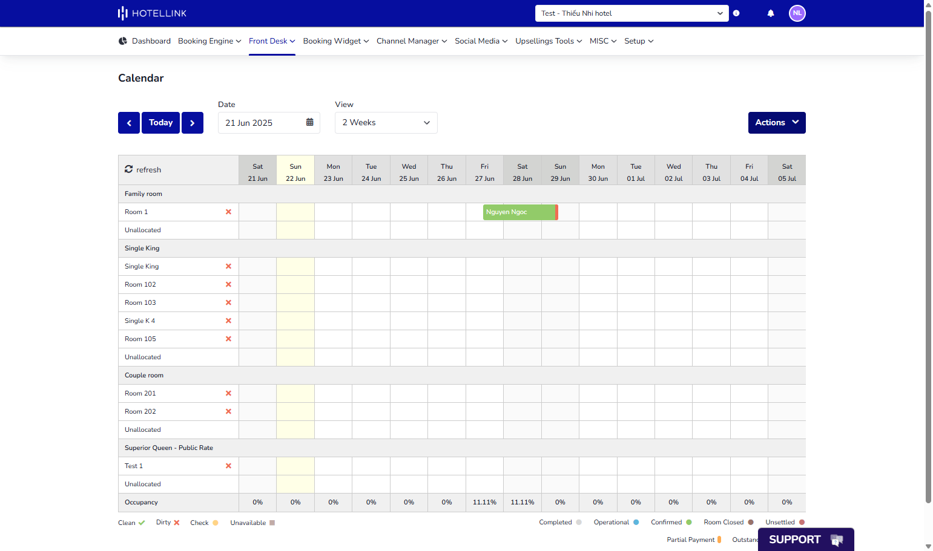Click the Superior Queen - Public Rate row
Viewport: 933px width, 551px height.
tap(462, 448)
